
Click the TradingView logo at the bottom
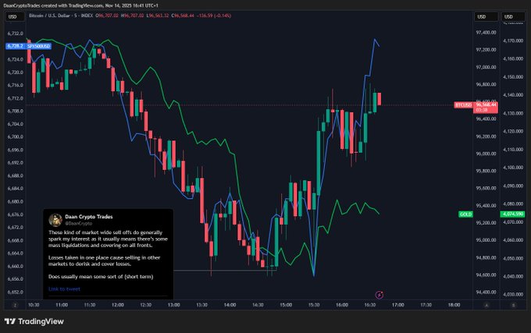pos(34,321)
